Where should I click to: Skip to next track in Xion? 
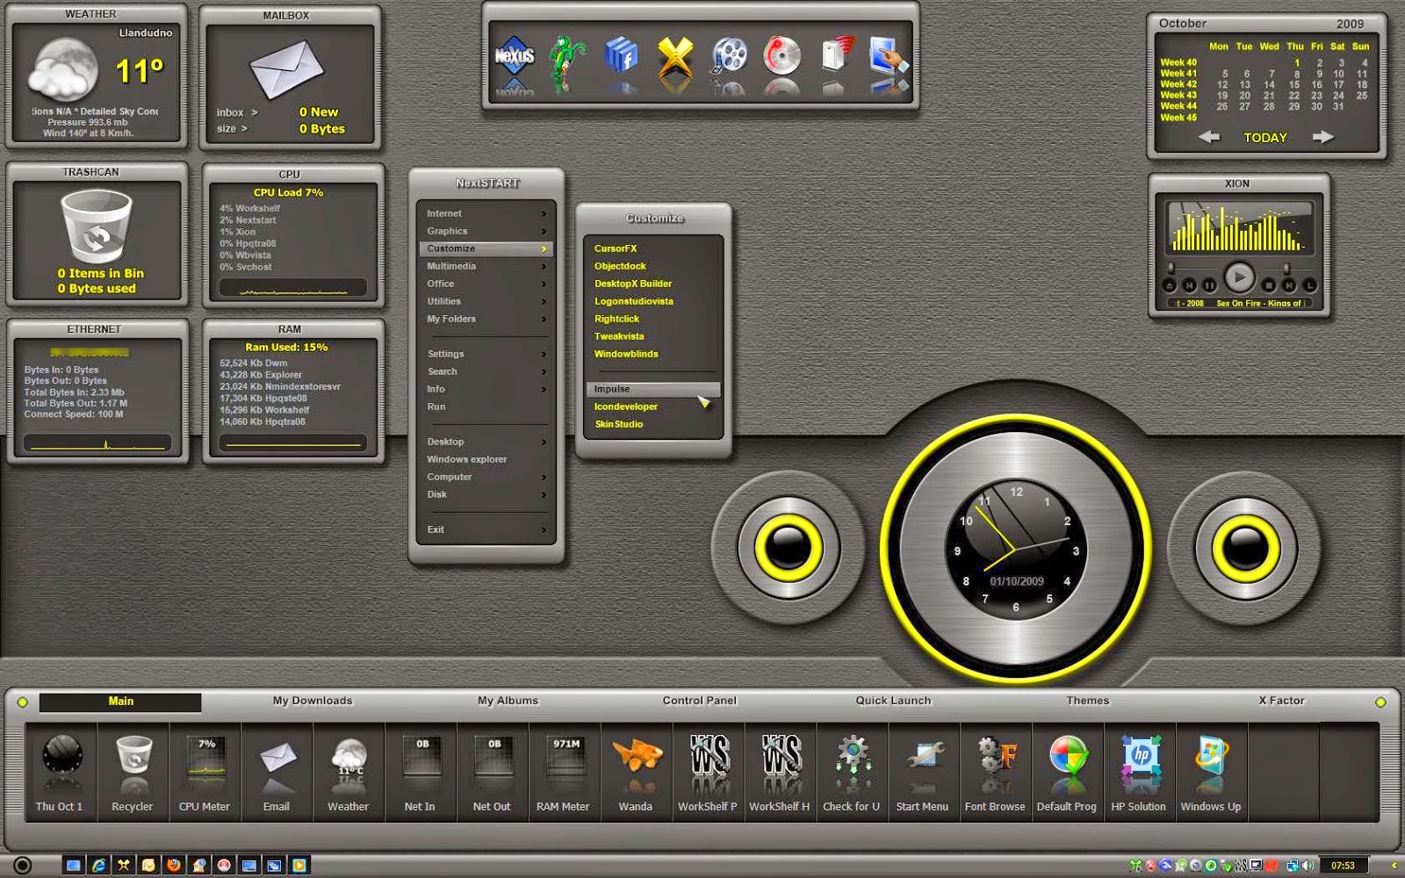1289,285
